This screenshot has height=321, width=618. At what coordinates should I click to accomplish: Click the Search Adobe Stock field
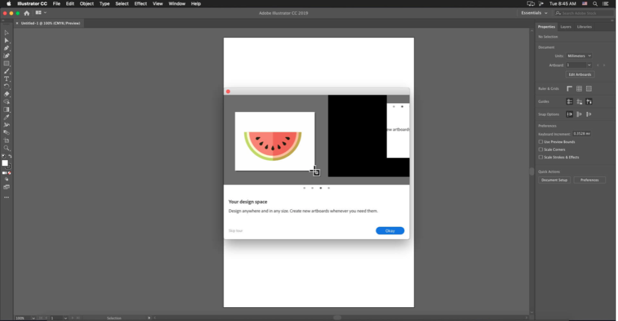coord(584,13)
